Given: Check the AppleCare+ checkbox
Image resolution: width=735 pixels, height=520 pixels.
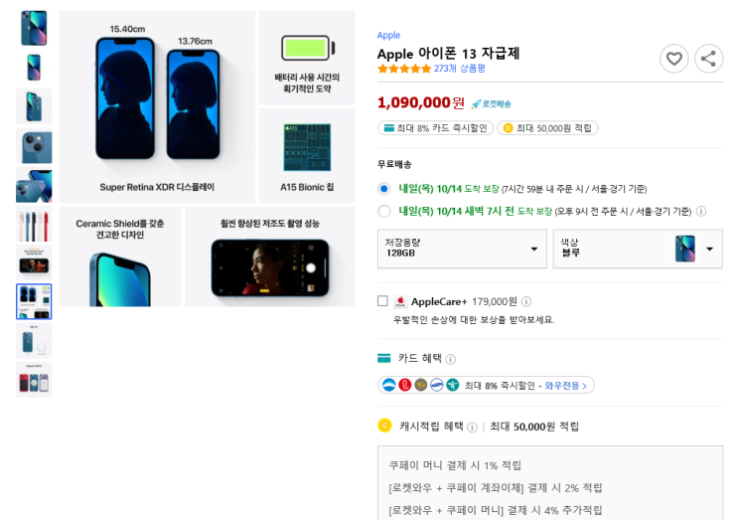Looking at the screenshot, I should point(383,301).
